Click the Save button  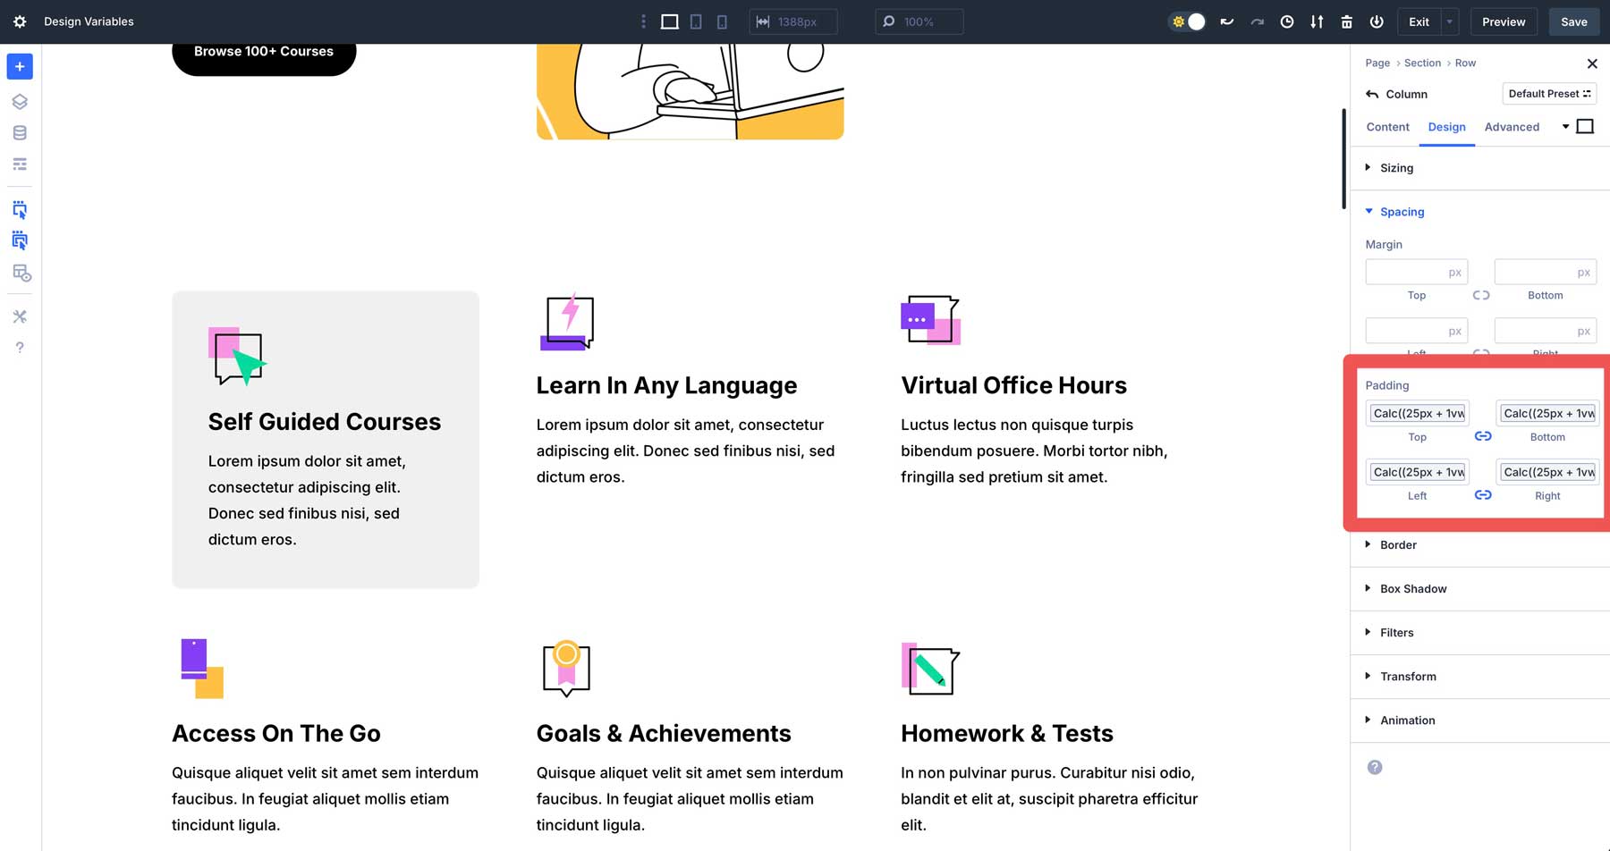pyautogui.click(x=1573, y=21)
